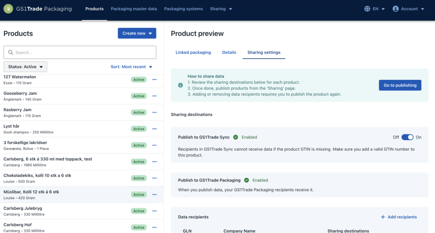Open more options for Lyst hår
The height and width of the screenshot is (233, 435).
click(154, 129)
